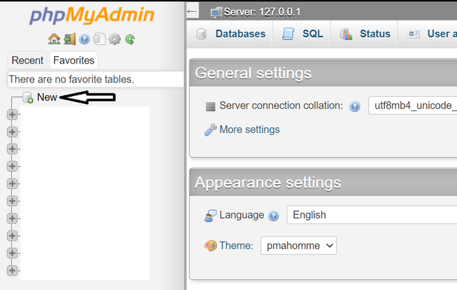This screenshot has height=290, width=457.
Task: Click the phpMyAdmin logo
Action: pos(92,15)
